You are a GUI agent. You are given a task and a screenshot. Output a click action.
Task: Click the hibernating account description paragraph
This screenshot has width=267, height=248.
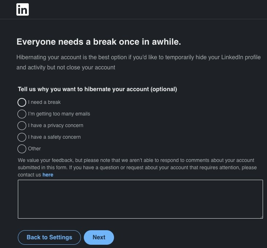pyautogui.click(x=138, y=62)
